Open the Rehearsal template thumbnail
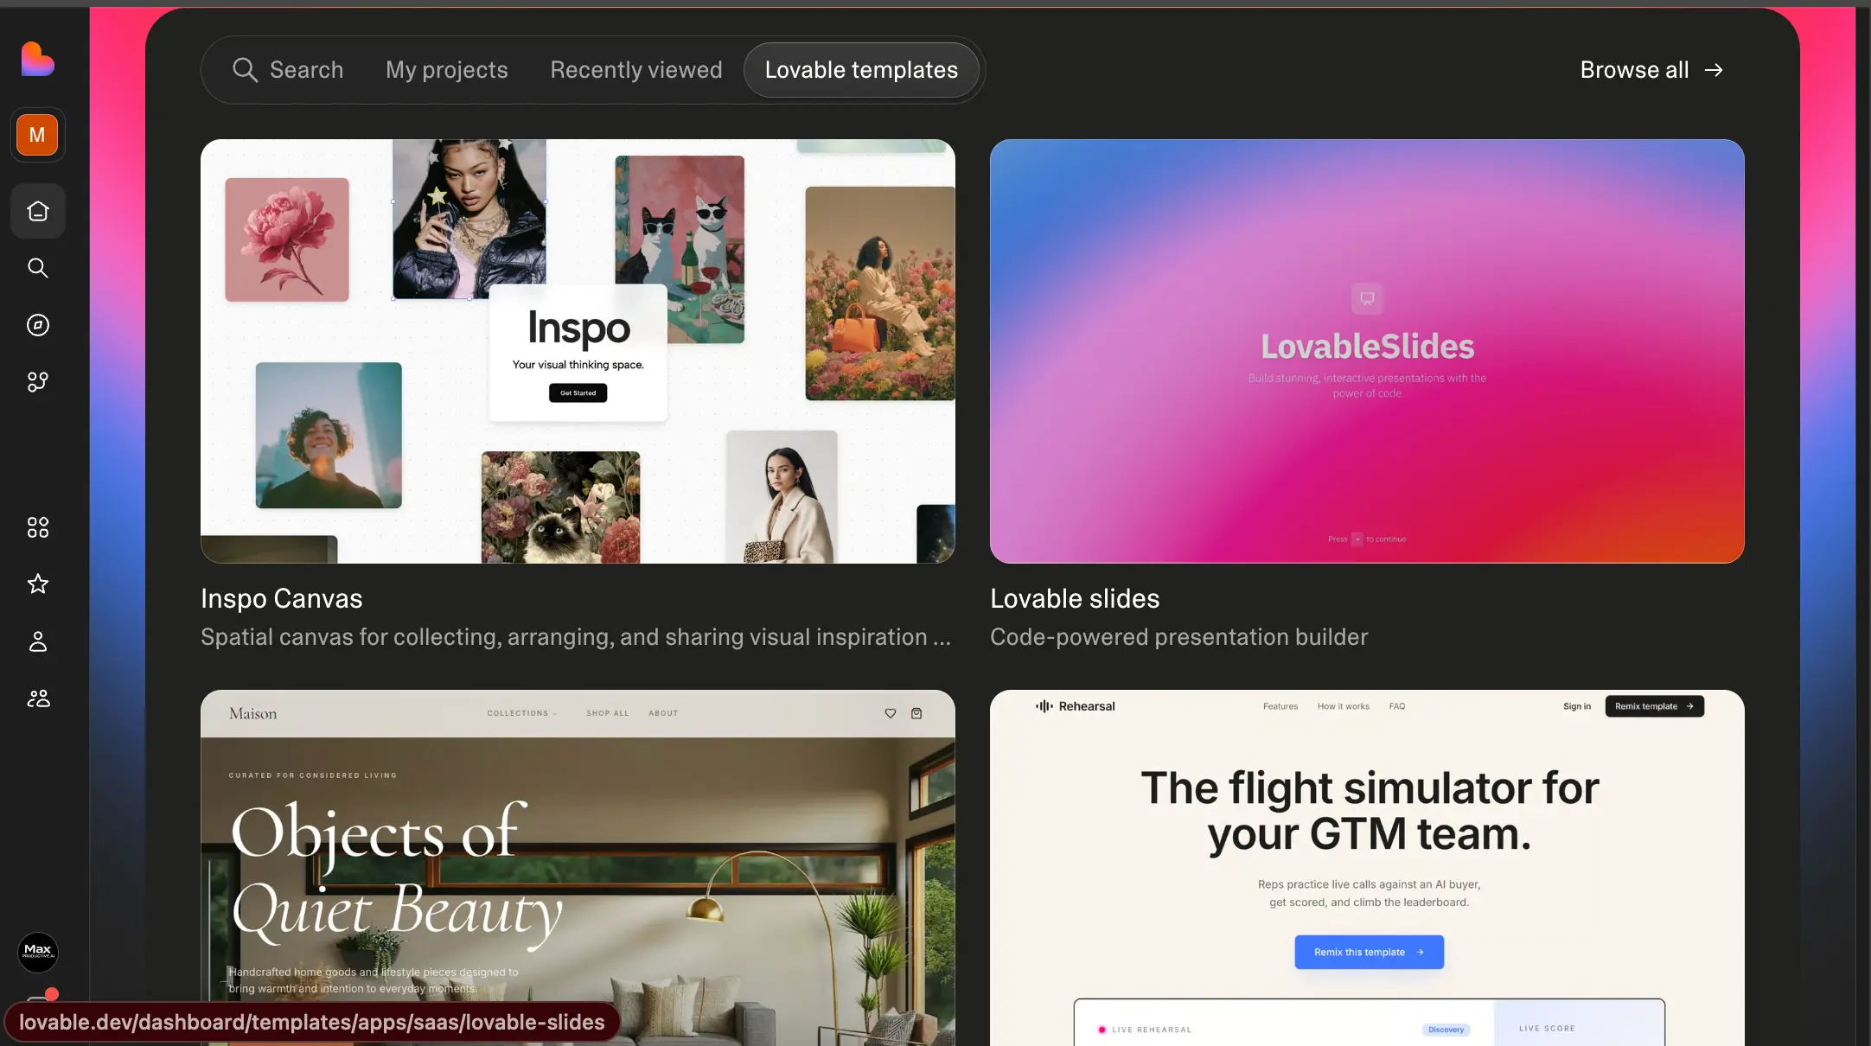 click(x=1367, y=868)
